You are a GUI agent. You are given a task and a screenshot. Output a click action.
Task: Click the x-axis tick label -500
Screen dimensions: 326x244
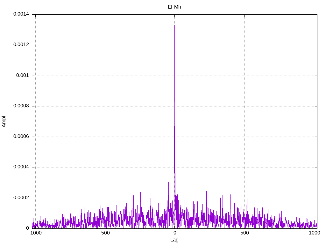104,233
